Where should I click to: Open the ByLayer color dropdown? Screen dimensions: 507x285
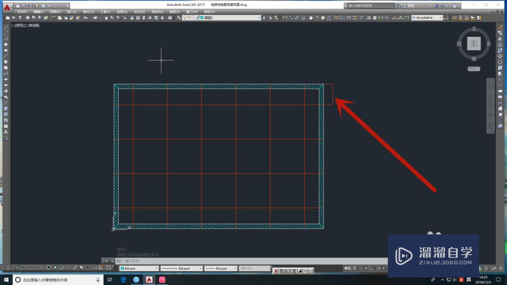click(x=139, y=268)
